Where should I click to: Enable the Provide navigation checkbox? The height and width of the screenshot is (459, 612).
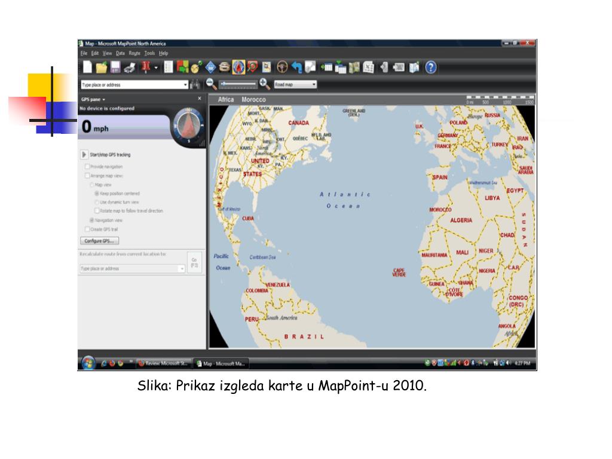point(87,166)
